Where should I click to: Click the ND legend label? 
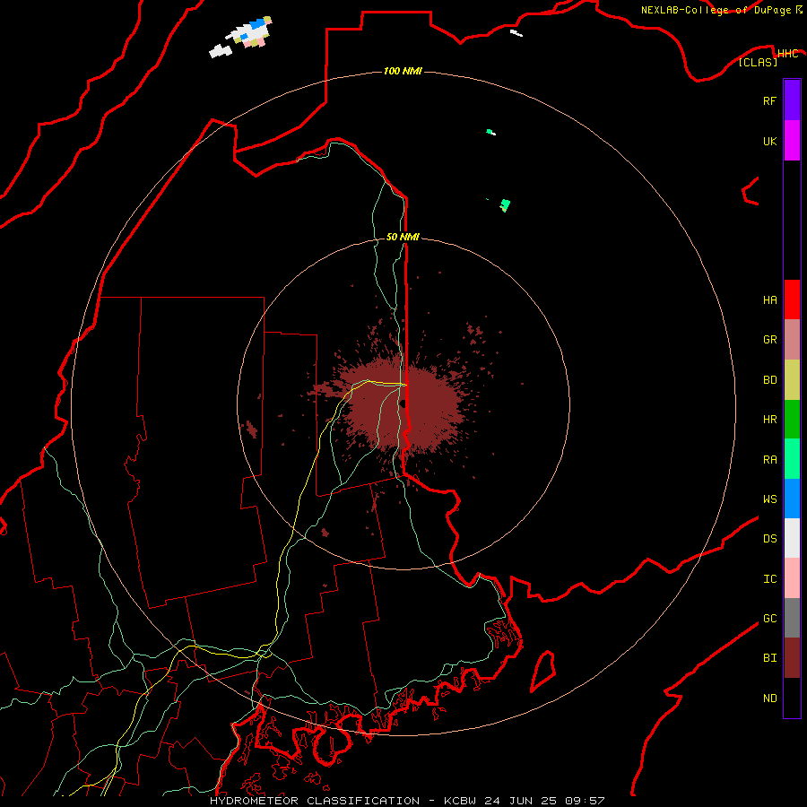tap(769, 699)
